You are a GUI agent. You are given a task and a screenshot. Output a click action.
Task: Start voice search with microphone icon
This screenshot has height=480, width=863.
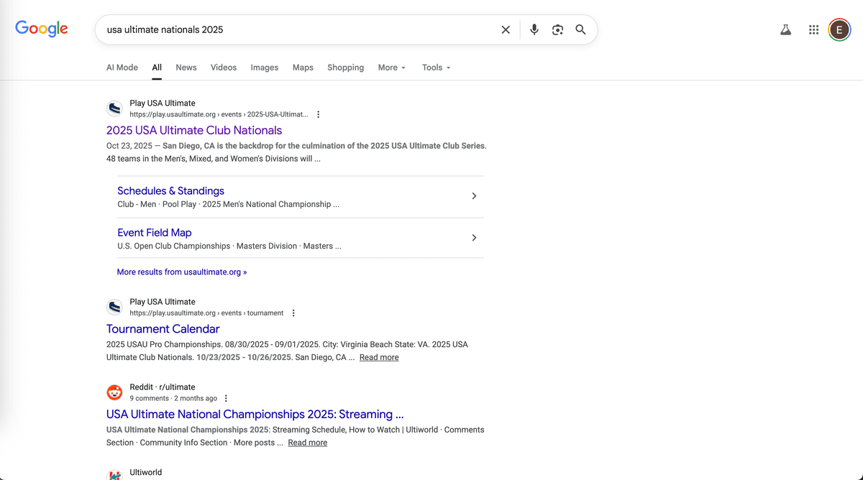[x=534, y=29]
